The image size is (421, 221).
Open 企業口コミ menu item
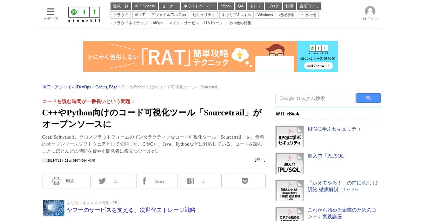tap(309, 6)
